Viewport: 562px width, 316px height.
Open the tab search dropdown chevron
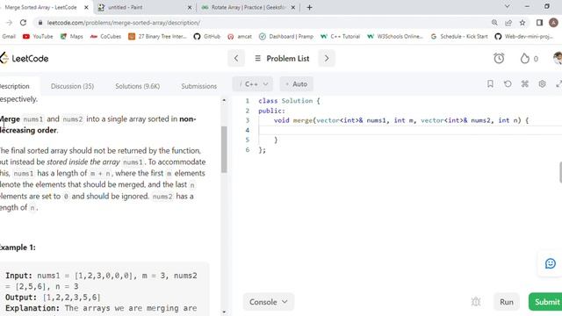tap(507, 6)
